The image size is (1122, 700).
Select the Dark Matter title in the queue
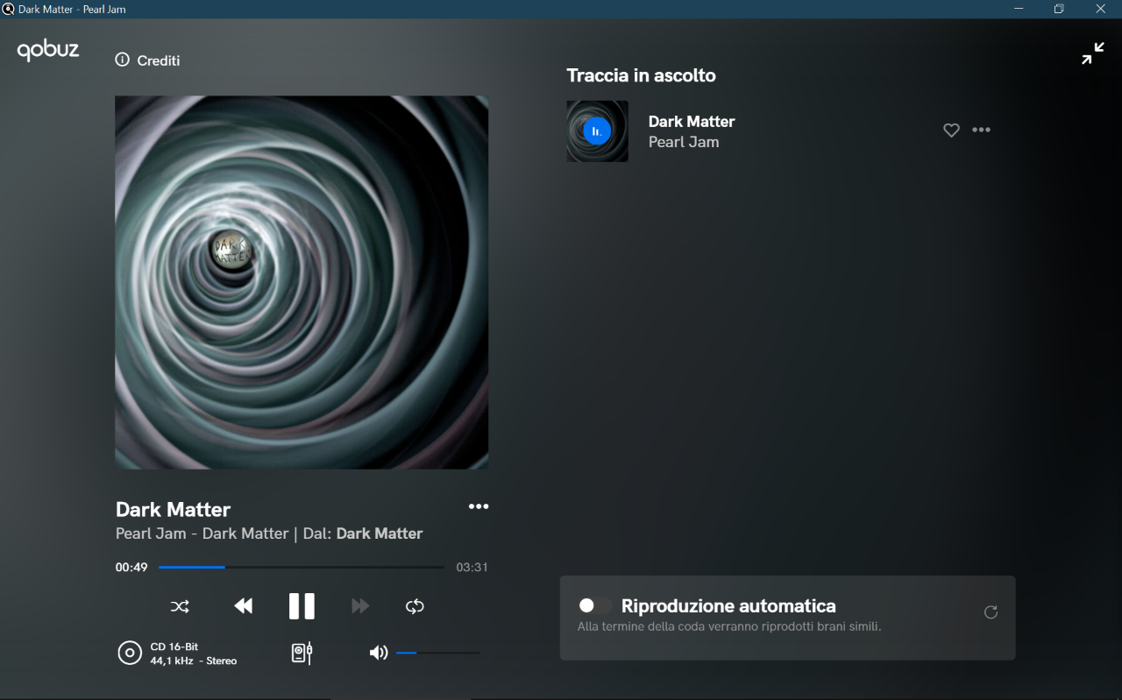(692, 122)
